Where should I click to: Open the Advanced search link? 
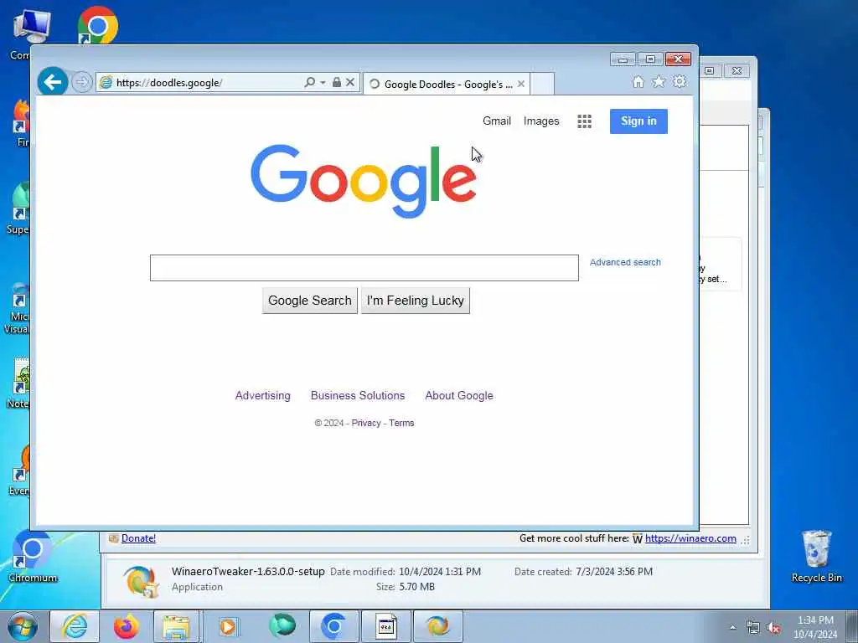[625, 262]
